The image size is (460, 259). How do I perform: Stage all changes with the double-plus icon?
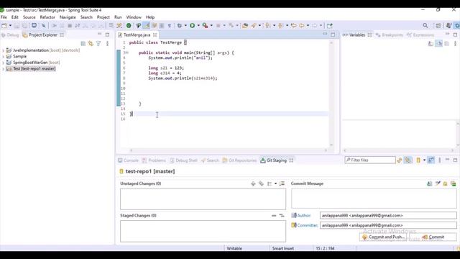pyautogui.click(x=261, y=183)
